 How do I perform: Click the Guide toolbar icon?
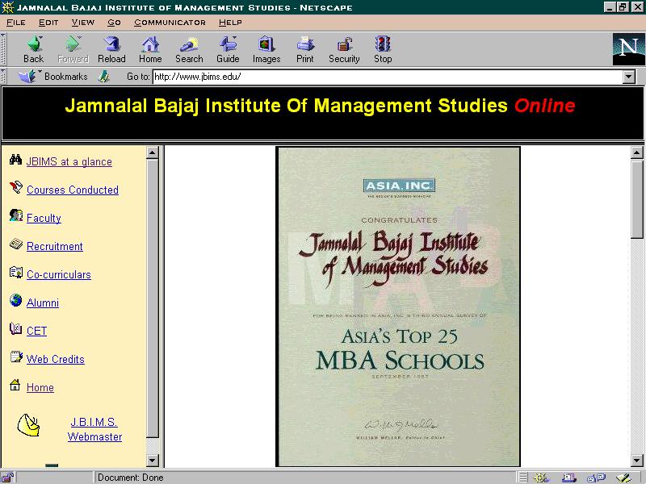(228, 48)
